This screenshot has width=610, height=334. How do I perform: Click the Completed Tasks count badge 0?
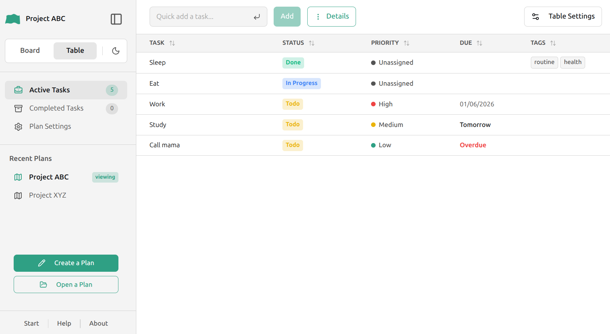(x=112, y=108)
